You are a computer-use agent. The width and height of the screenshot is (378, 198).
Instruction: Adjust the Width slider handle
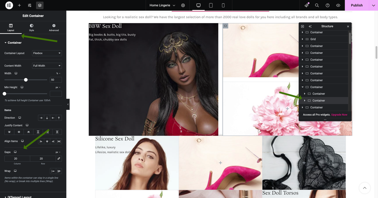pos(26,80)
